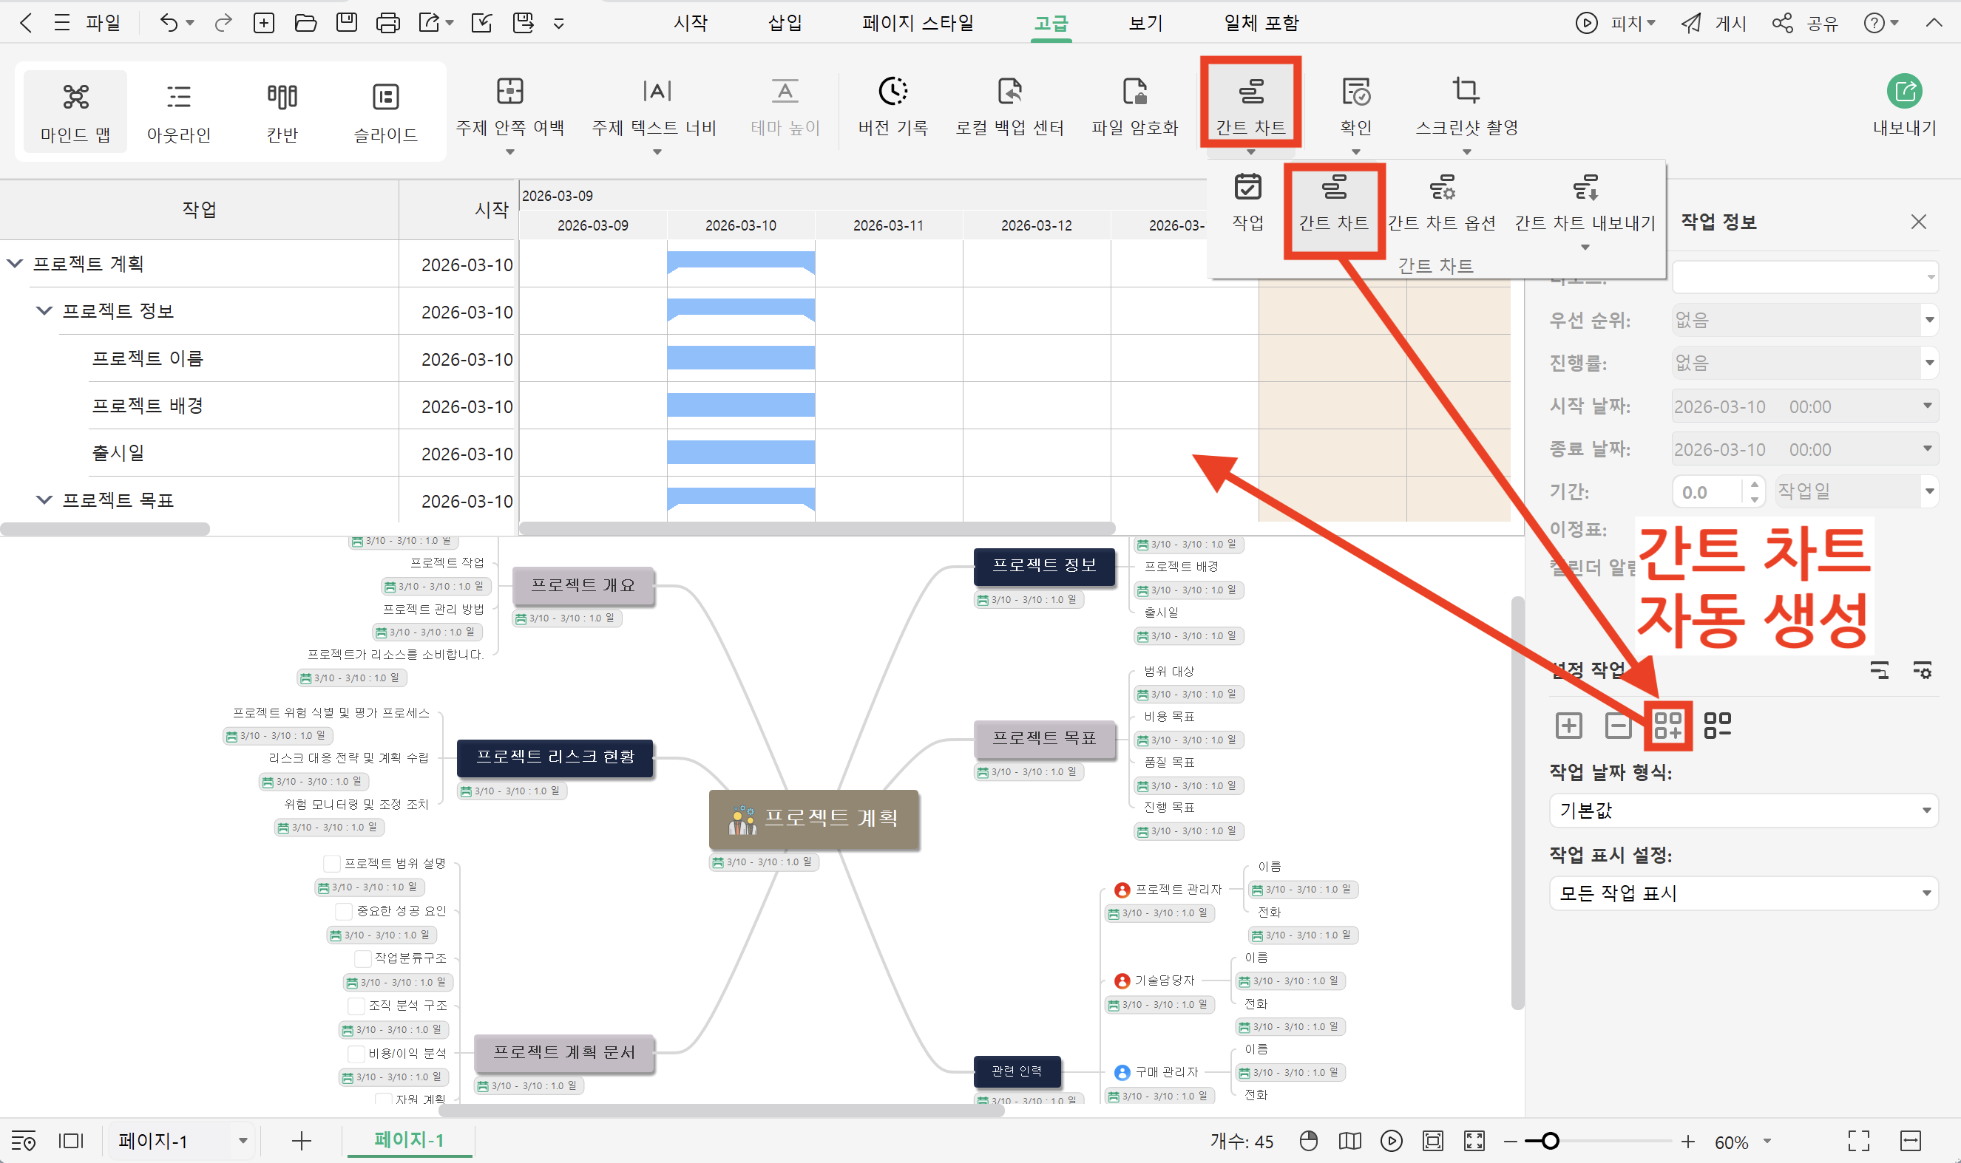Check the 중요한 성공 요인 checkbox

343,910
